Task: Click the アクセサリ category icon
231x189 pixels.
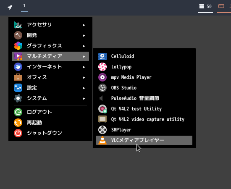Action: (18, 25)
